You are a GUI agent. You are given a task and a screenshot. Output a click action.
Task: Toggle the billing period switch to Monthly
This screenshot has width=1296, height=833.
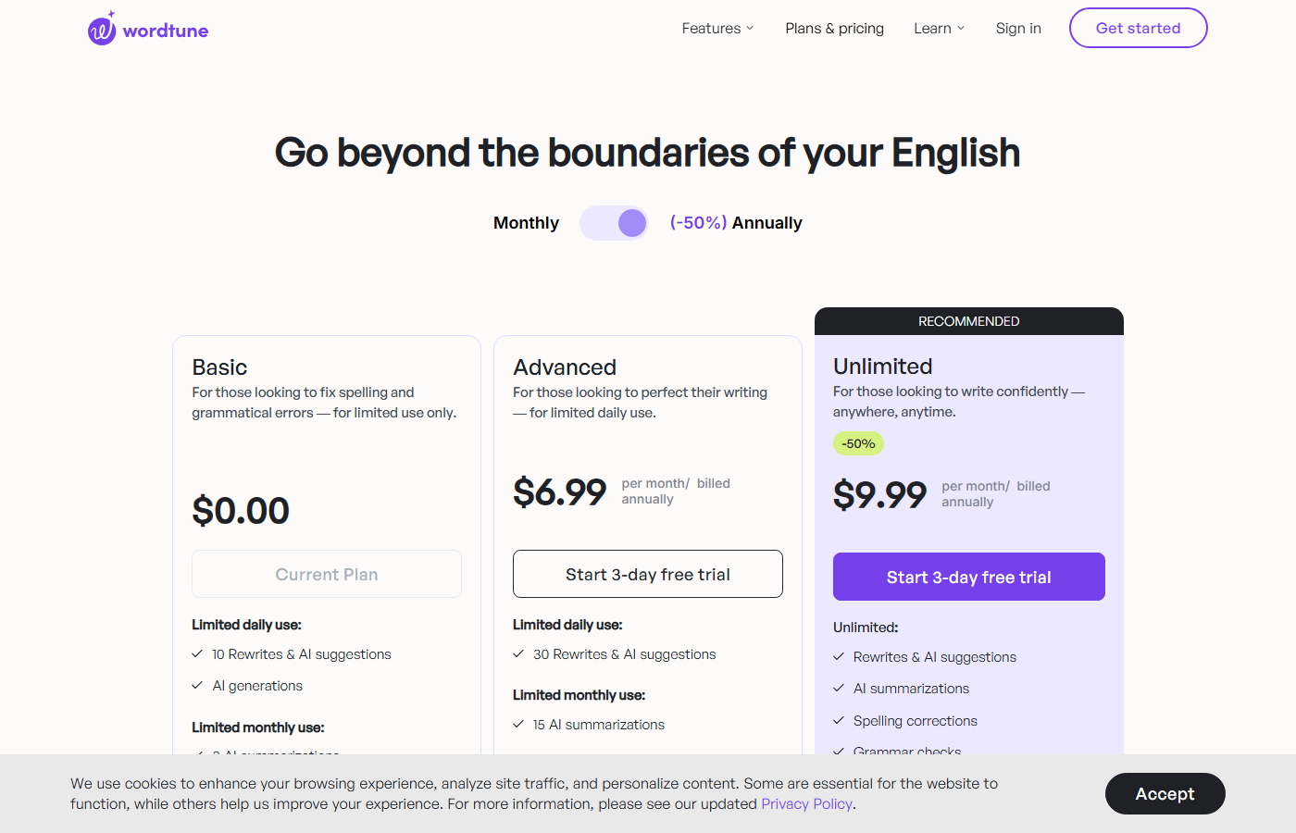[614, 222]
